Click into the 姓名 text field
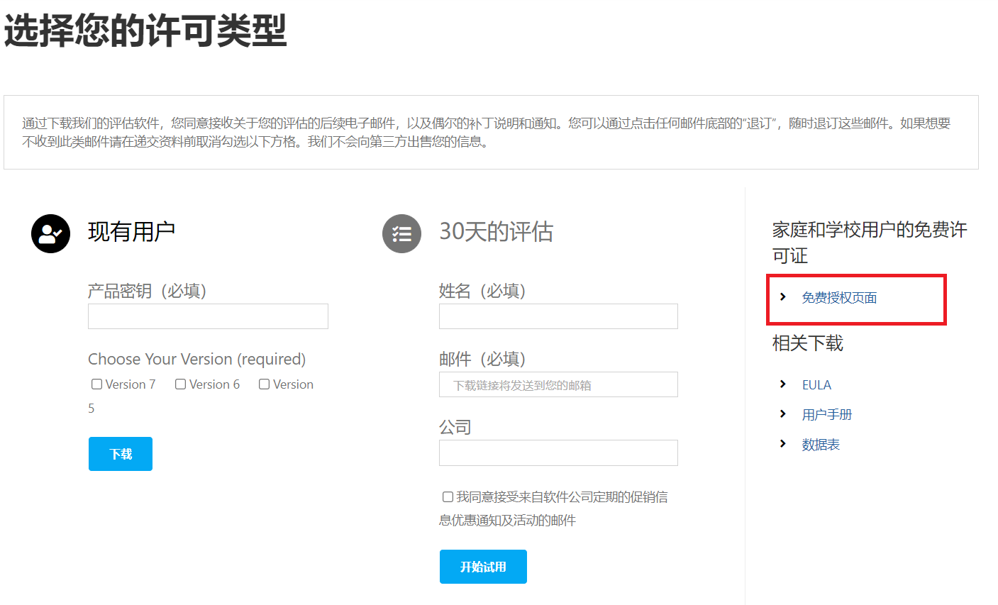Viewport: 998px width, 605px height. click(558, 316)
